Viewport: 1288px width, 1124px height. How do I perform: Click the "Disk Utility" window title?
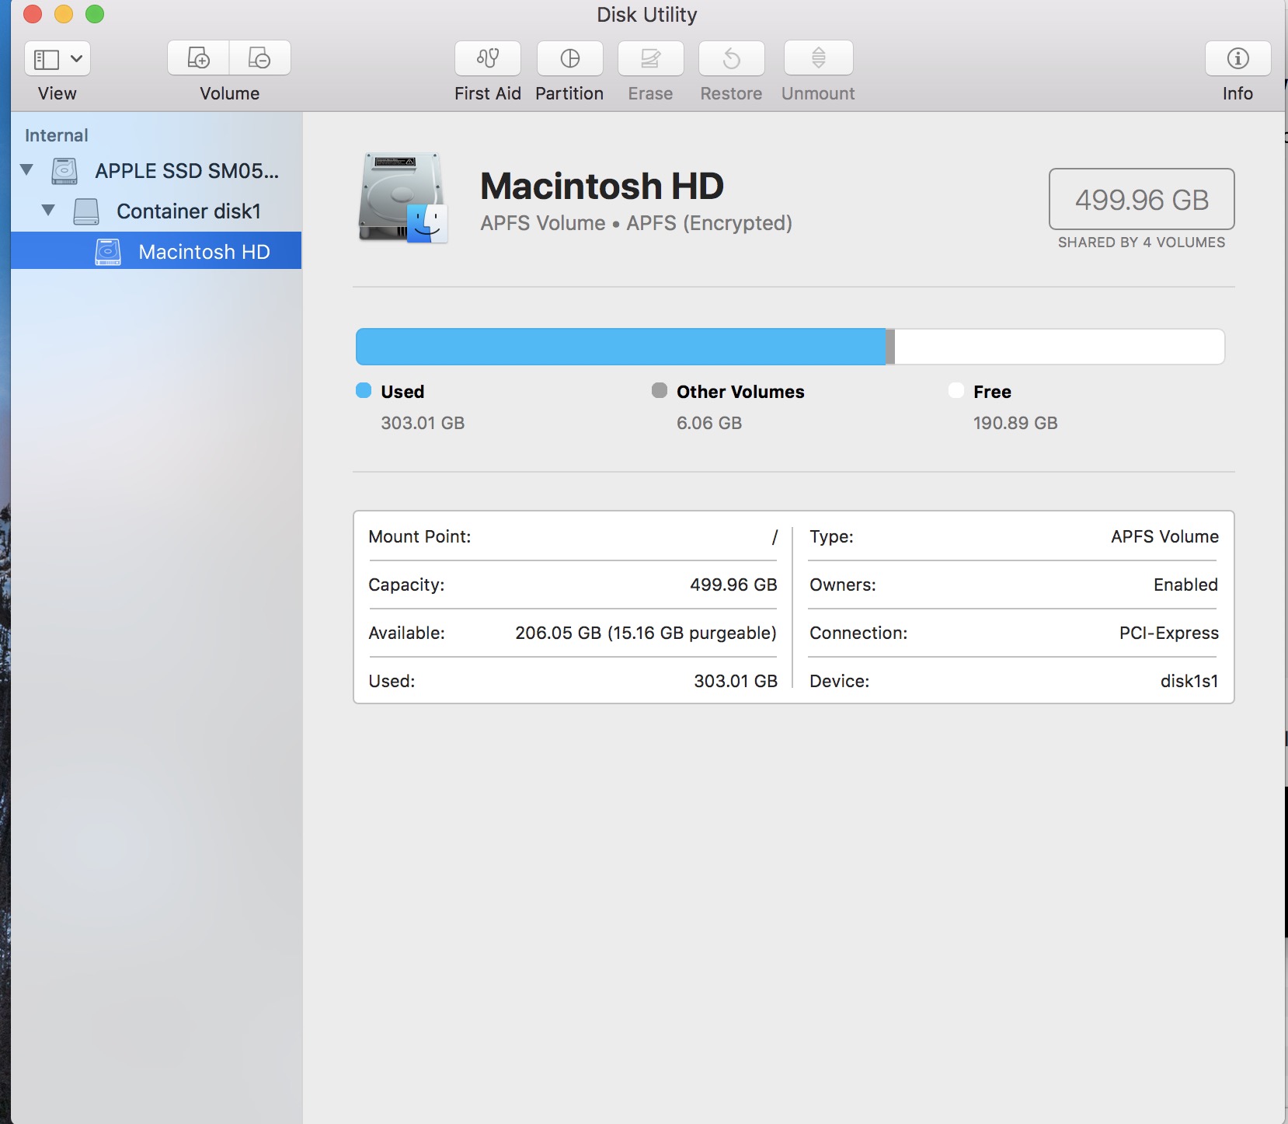click(x=647, y=15)
